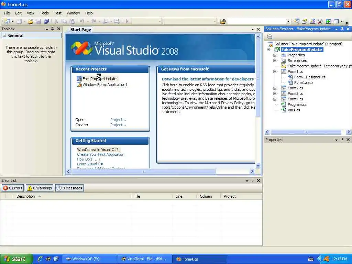Open the Help menu
352x264 pixels.
click(89, 13)
